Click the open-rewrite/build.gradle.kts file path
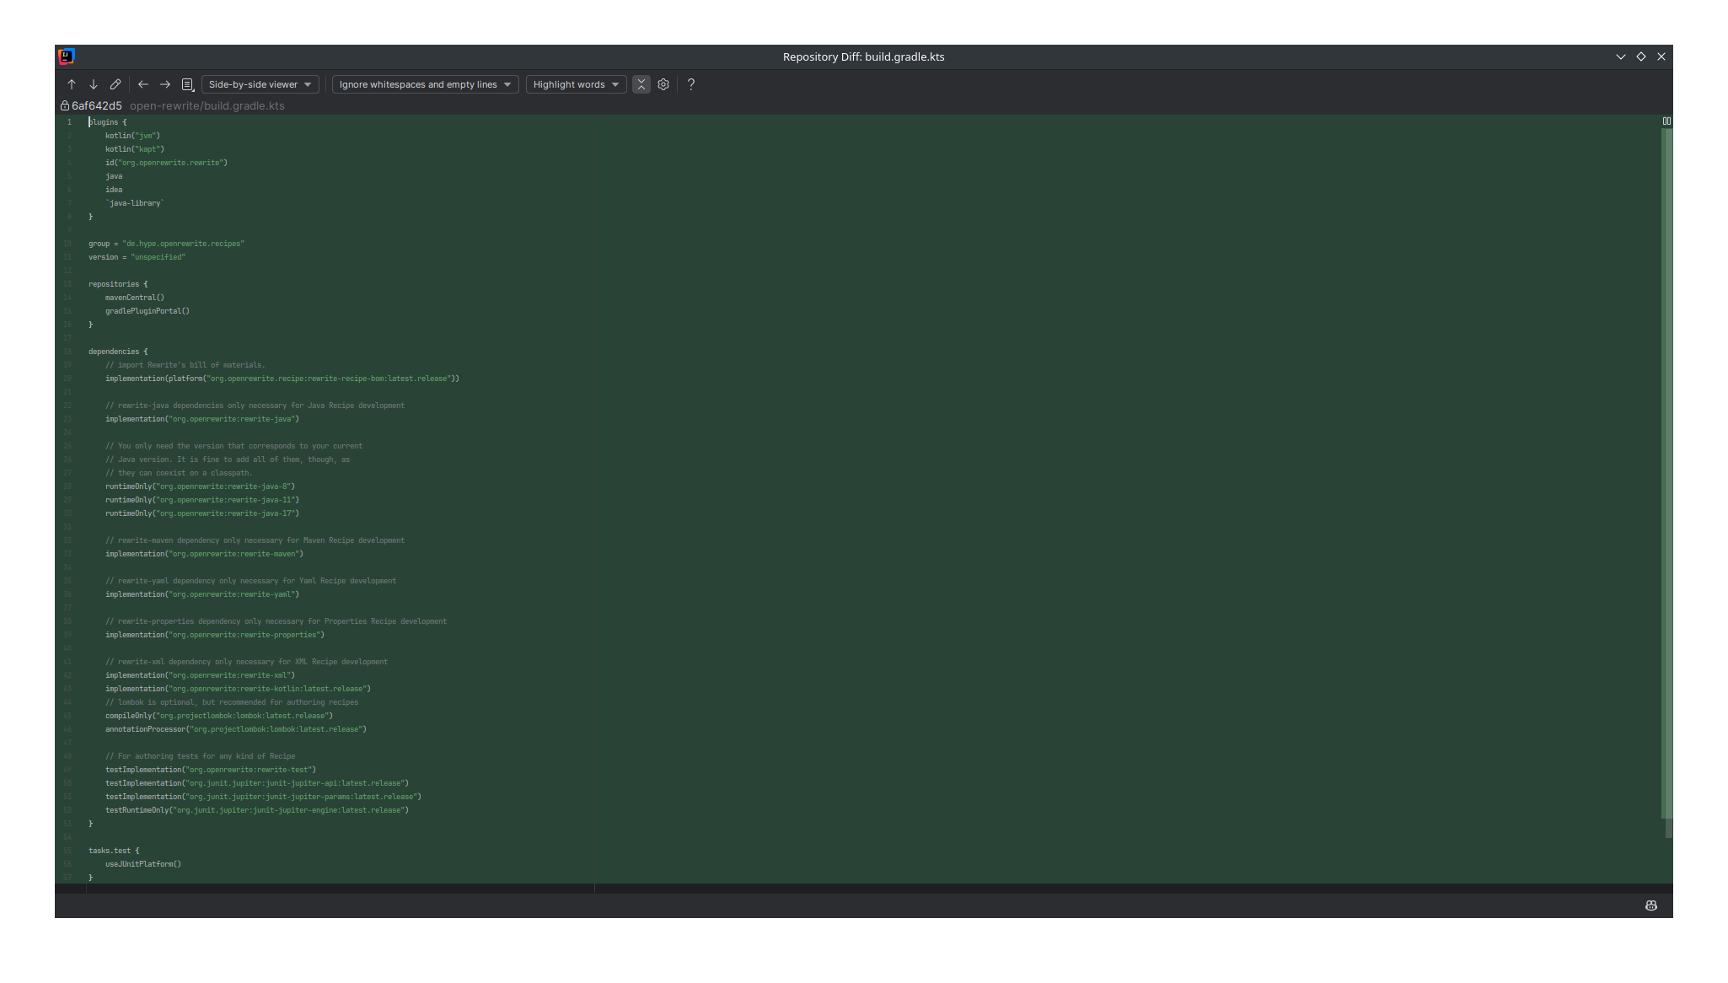1728x983 pixels. point(207,106)
